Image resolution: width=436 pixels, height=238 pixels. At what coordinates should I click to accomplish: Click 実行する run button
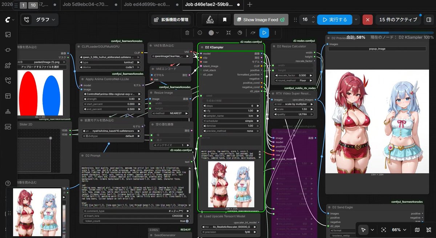[x=335, y=20]
